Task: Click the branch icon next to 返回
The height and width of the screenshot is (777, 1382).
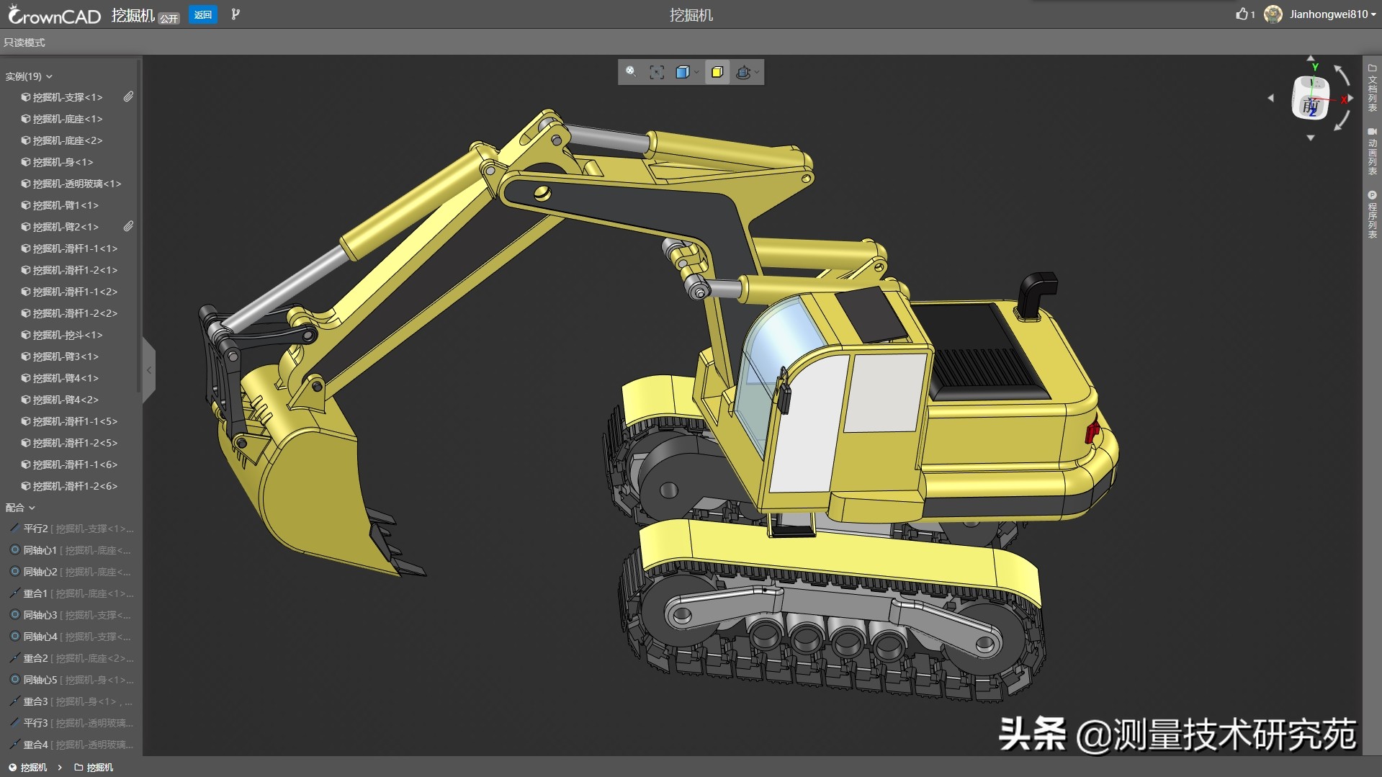Action: [235, 14]
